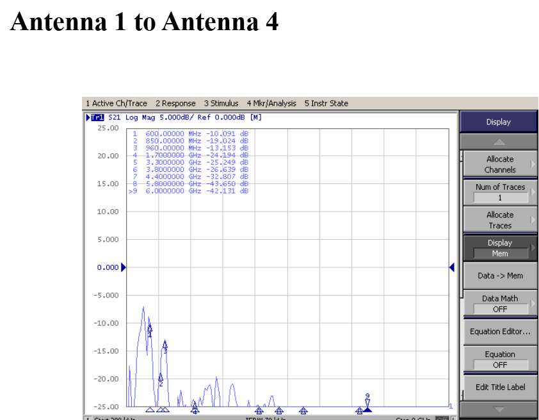Click the 5.000dB/ scale value in trace header
The image size is (539, 420).
tap(177, 117)
